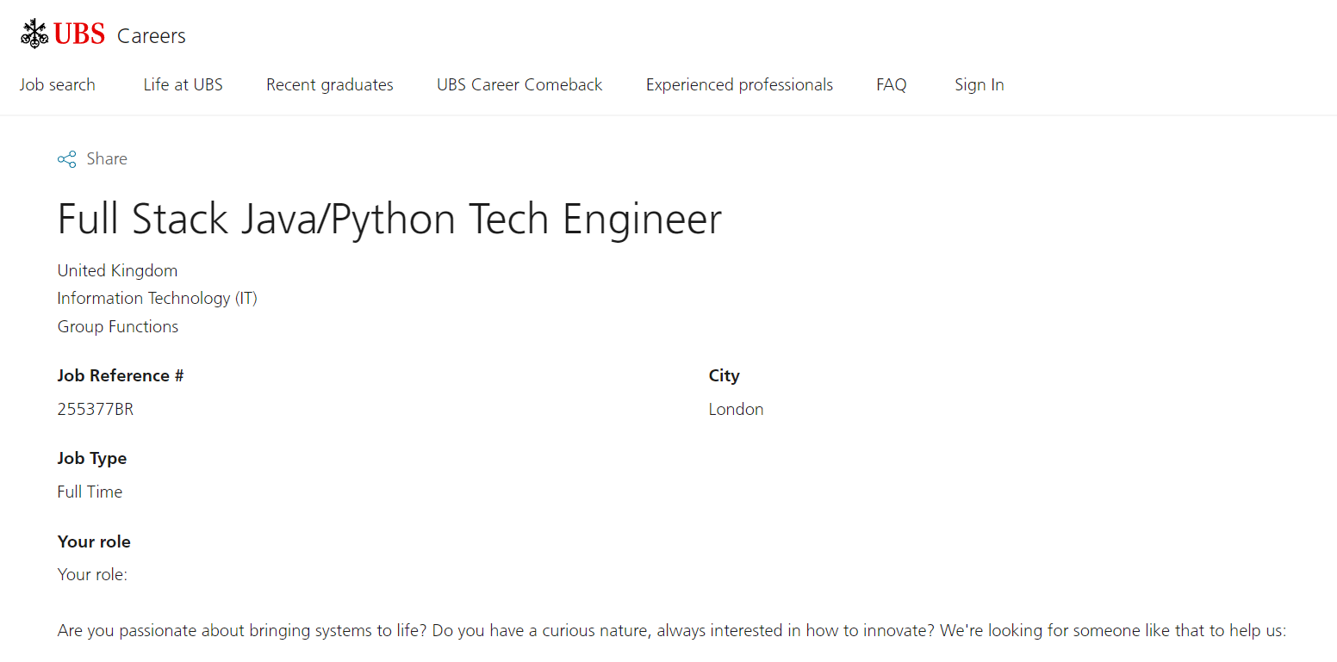Click the London city value
The height and width of the screenshot is (662, 1337).
click(736, 410)
